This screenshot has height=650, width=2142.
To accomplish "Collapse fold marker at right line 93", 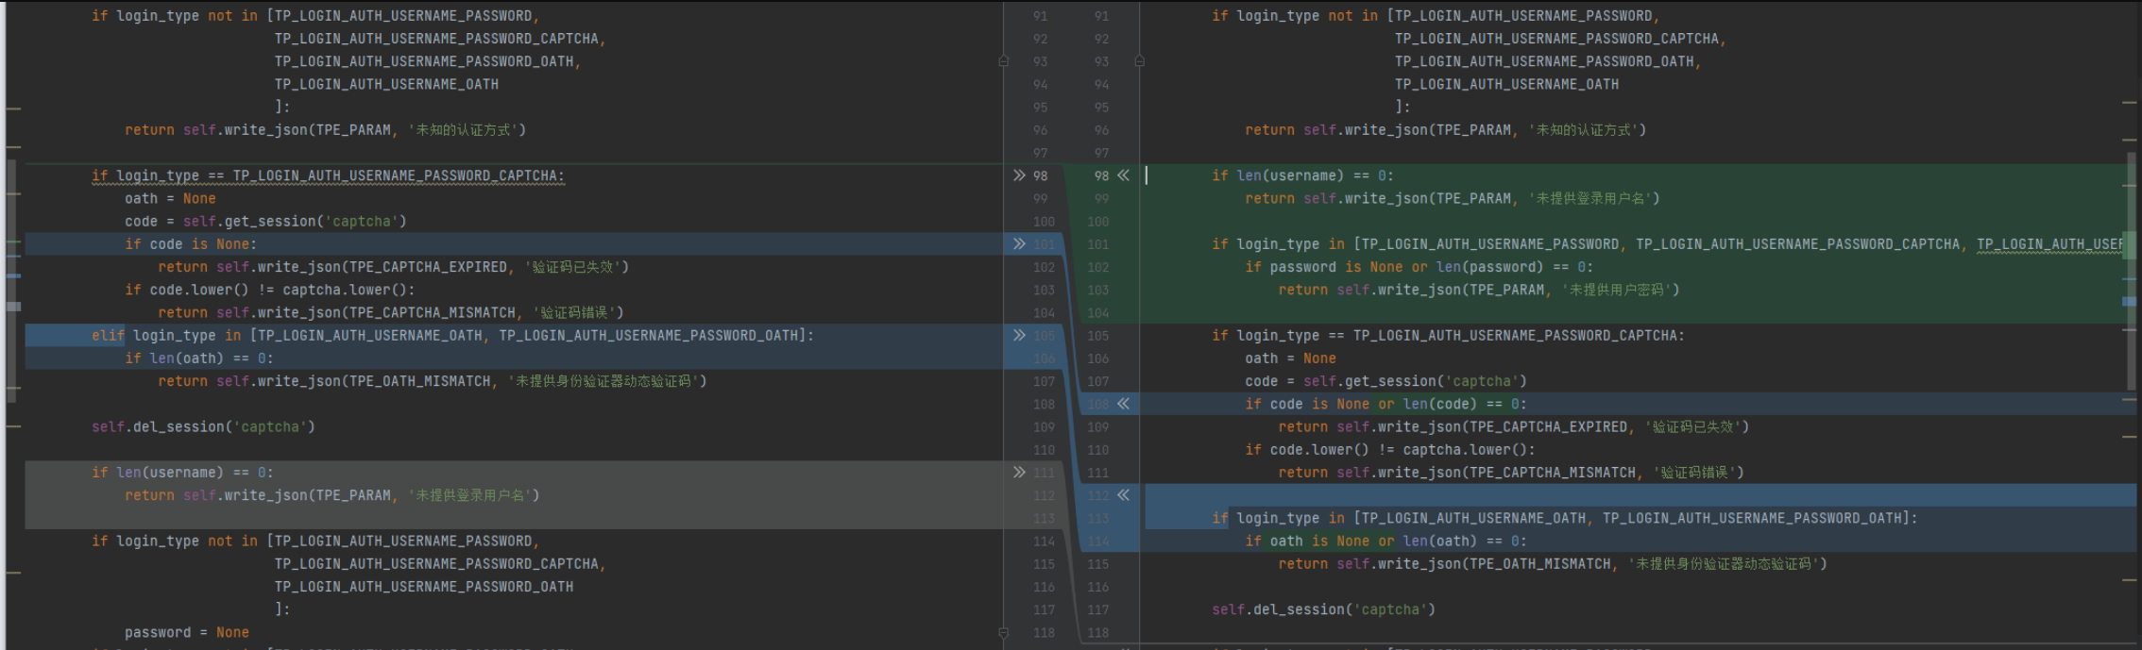I will [x=1139, y=61].
